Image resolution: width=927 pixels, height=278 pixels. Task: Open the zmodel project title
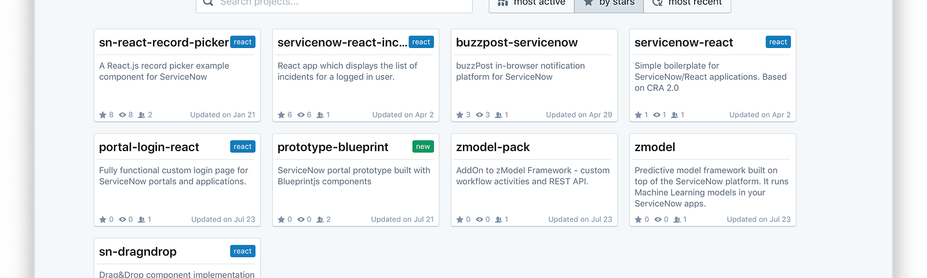point(655,147)
